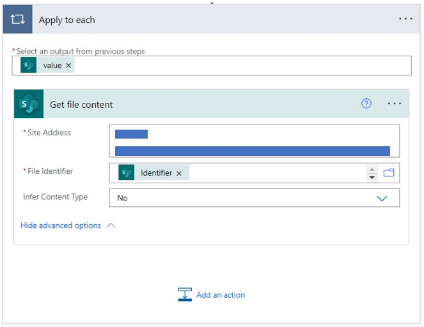Click the SharePoint icon on Identifier token
This screenshot has height=327, width=424.
[x=126, y=172]
